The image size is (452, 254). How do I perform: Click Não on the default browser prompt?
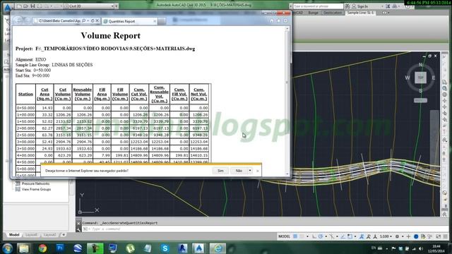tap(239, 171)
